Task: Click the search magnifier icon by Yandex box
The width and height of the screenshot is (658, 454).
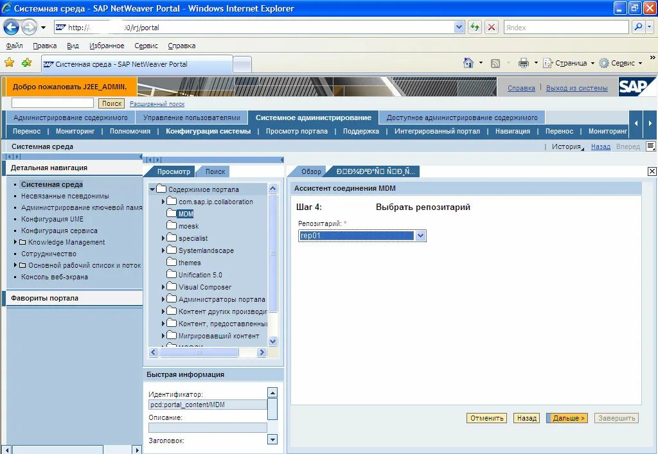Action: pos(638,28)
